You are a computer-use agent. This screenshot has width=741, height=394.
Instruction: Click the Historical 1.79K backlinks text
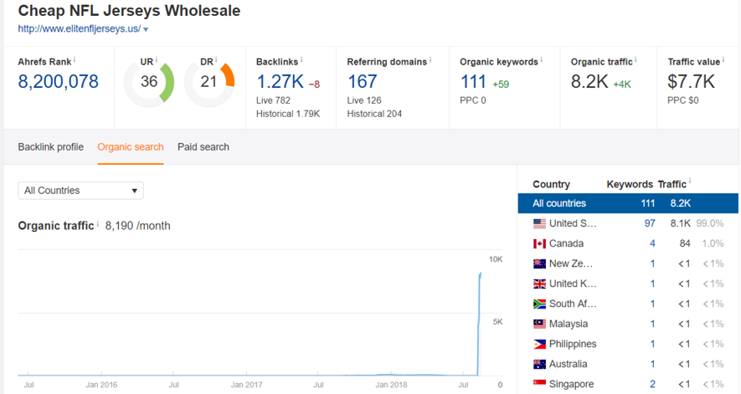point(288,114)
